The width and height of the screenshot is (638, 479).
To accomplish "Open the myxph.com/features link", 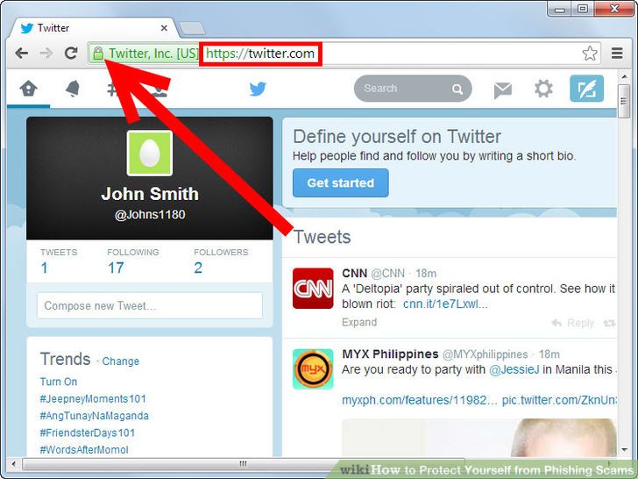I will tap(420, 400).
